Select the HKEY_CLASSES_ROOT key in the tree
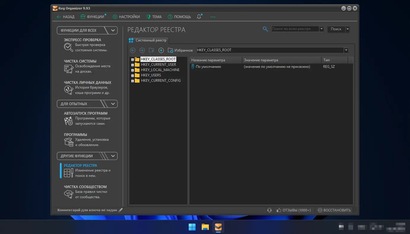410x234 pixels. 158,59
